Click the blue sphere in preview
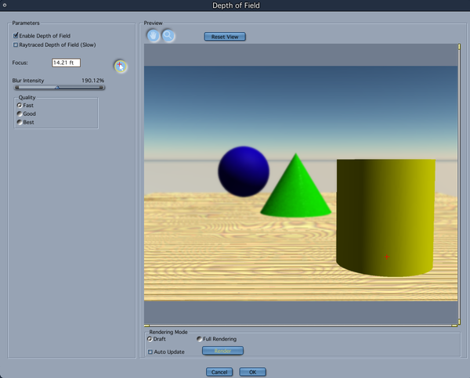This screenshot has width=470, height=378. pos(244,171)
